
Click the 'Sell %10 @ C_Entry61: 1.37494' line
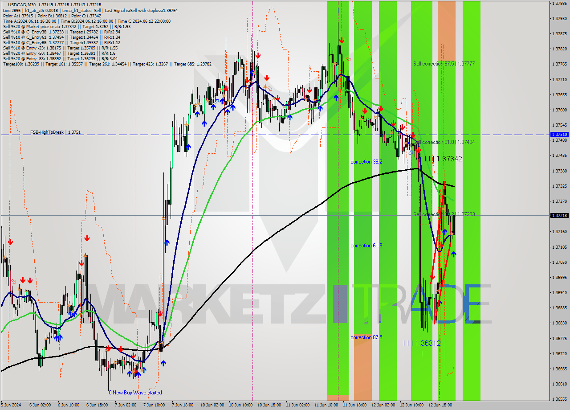(61, 37)
